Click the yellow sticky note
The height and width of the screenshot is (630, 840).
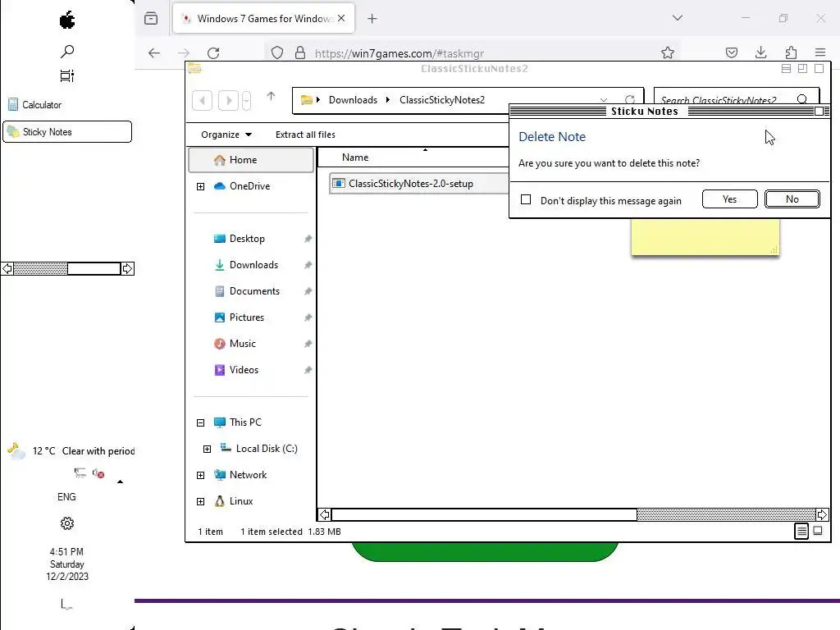(705, 236)
